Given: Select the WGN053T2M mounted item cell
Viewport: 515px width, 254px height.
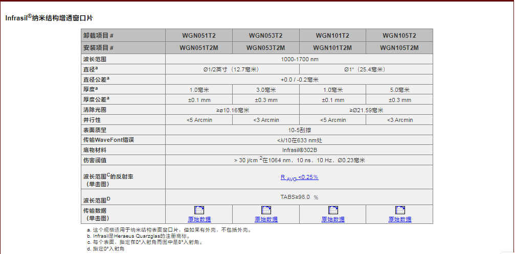Looking at the screenshot, I should 266,48.
